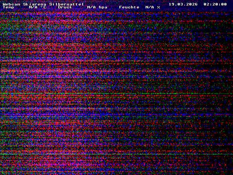Click the 'Temp' label
The image size is (233, 175).
click(8, 7)
